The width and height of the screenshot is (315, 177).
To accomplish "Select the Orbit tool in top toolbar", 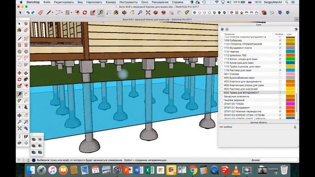I will [124, 13].
